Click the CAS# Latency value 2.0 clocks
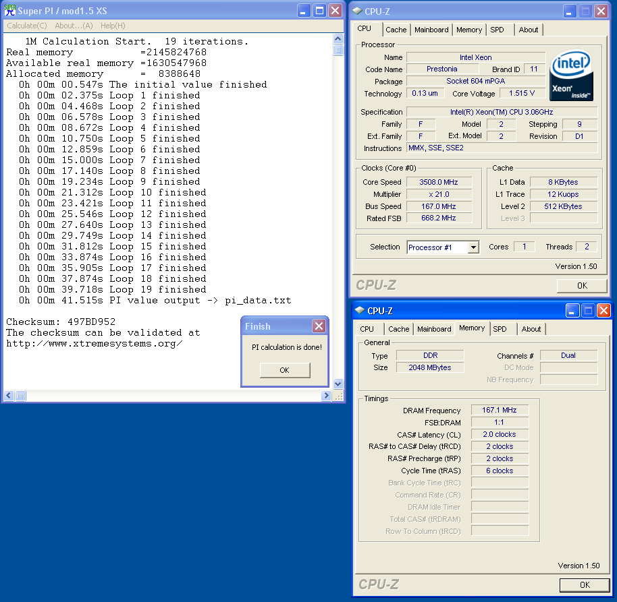 500,435
